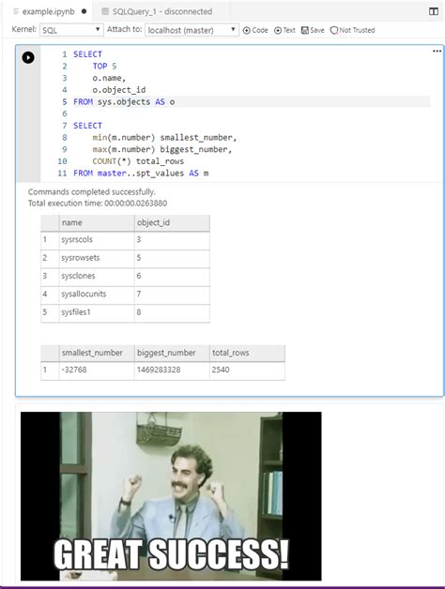Click the 'biggest_number' column header
The image size is (445, 589).
pos(172,353)
